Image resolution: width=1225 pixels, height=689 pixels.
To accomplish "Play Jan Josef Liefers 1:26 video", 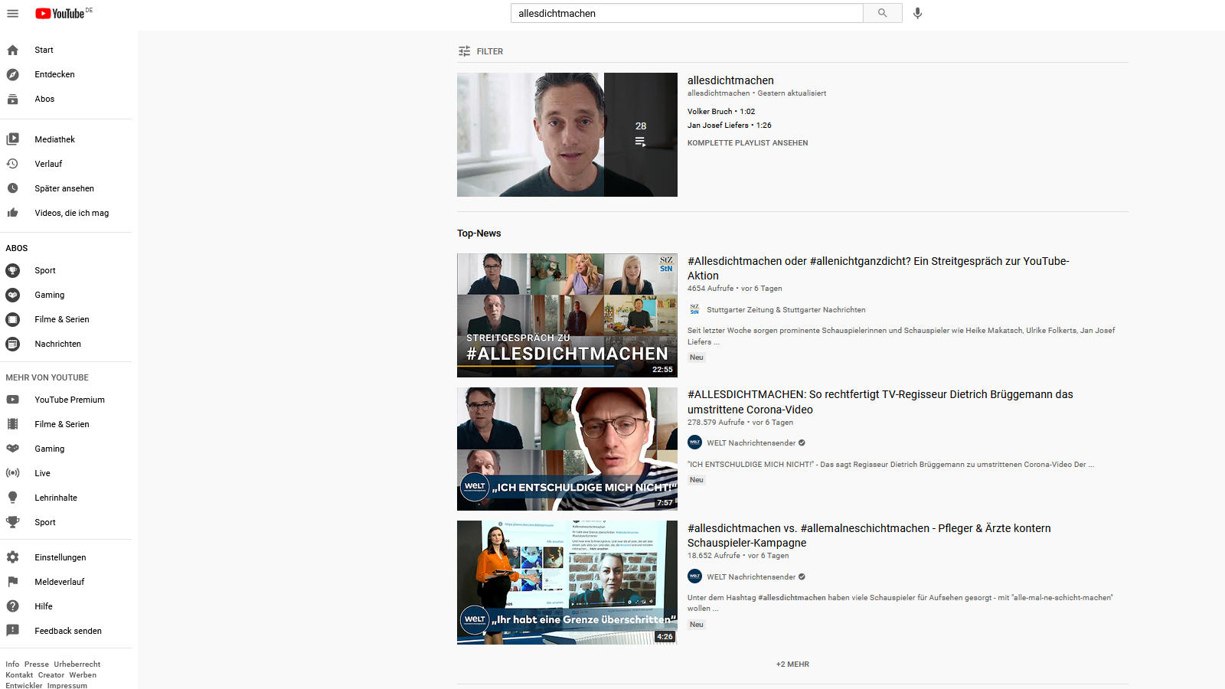I will tap(730, 126).
